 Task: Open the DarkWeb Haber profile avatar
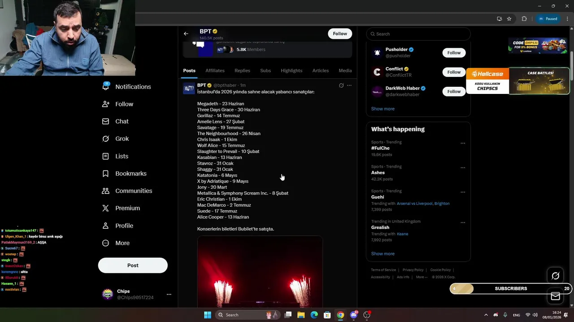click(377, 91)
